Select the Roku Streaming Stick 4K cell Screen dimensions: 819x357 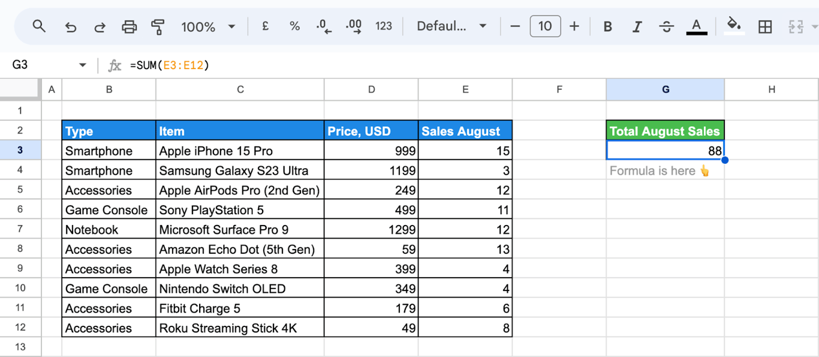coord(240,328)
